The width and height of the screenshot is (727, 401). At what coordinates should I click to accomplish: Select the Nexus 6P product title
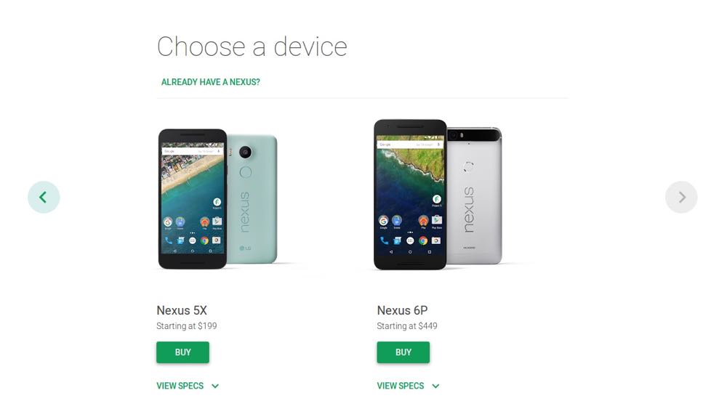point(402,310)
